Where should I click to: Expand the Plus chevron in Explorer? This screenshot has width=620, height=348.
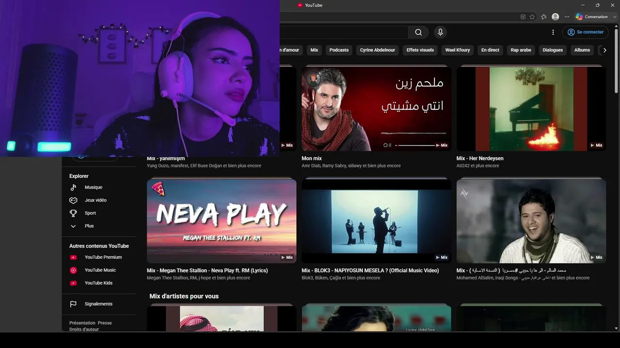73,226
